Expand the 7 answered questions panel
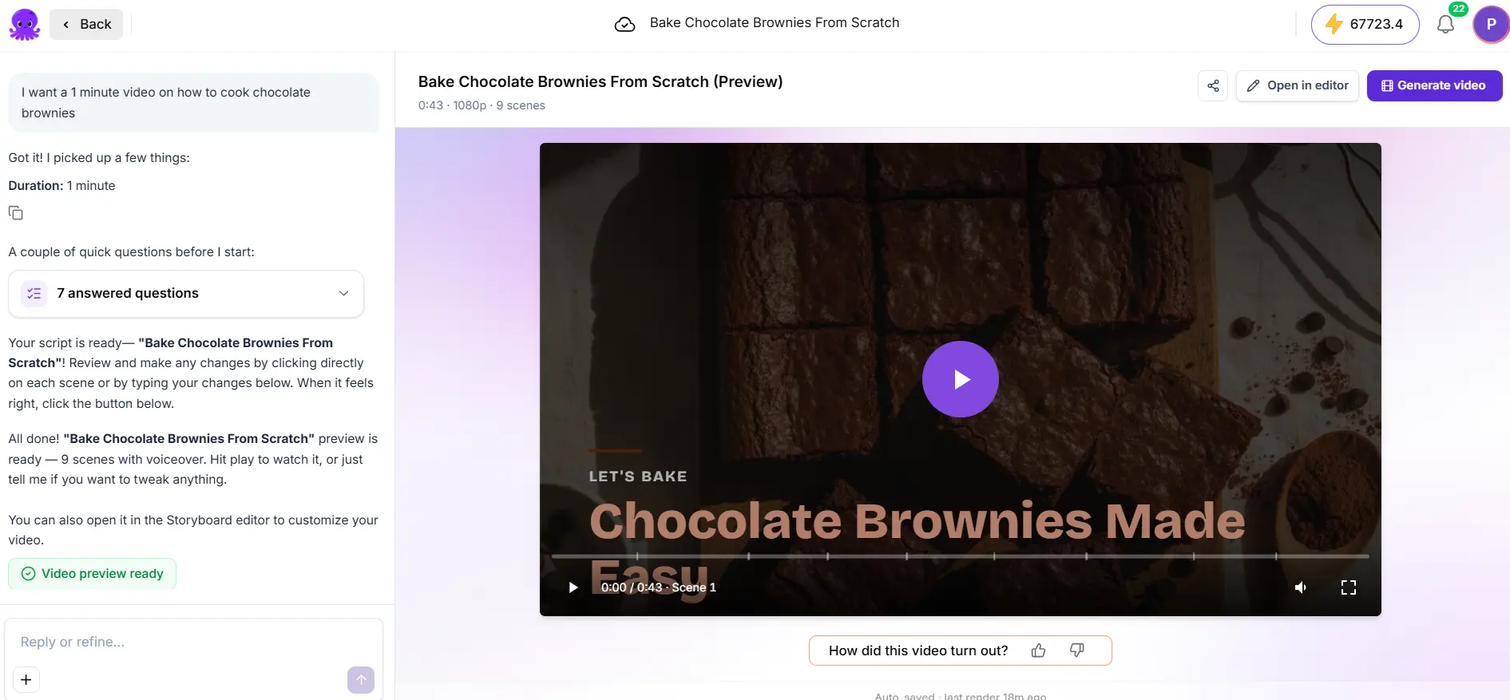1510x700 pixels. pos(186,293)
